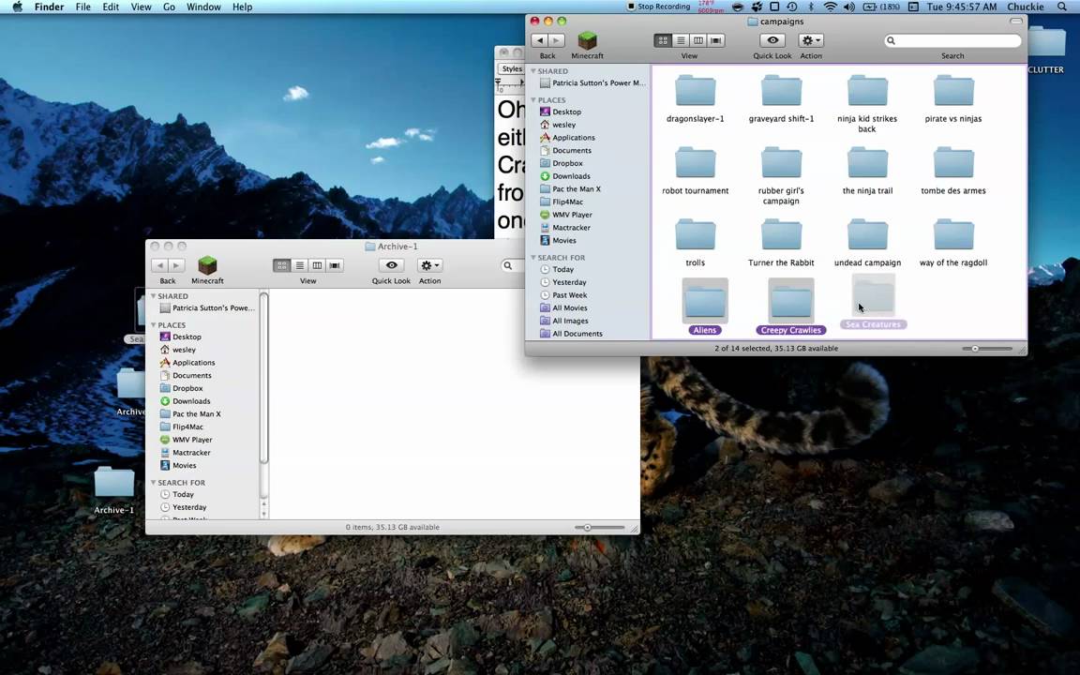Collapse SHARED section in Archive-1 sidebar
1080x675 pixels.
(153, 296)
